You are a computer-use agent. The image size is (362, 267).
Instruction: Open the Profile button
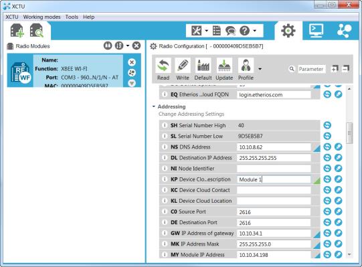246,70
